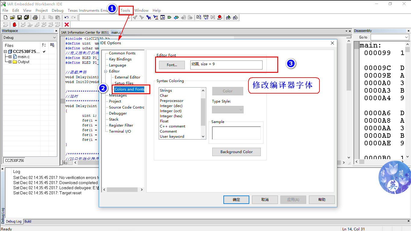Click the Toggle Breakpoint red dot icon
Viewport: 411px width, 231px height.
click(x=220, y=17)
